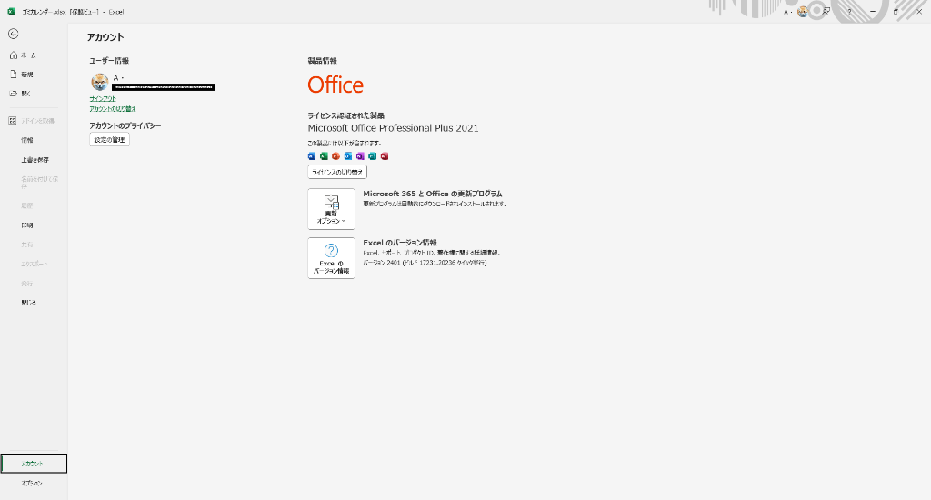This screenshot has width=931, height=500.
Task: Click the Publisher product icon
Action: click(372, 156)
